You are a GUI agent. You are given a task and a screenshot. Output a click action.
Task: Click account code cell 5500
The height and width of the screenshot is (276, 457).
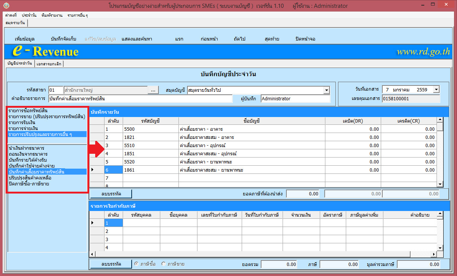click(x=151, y=129)
